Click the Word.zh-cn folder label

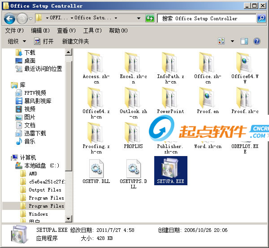[208, 146]
